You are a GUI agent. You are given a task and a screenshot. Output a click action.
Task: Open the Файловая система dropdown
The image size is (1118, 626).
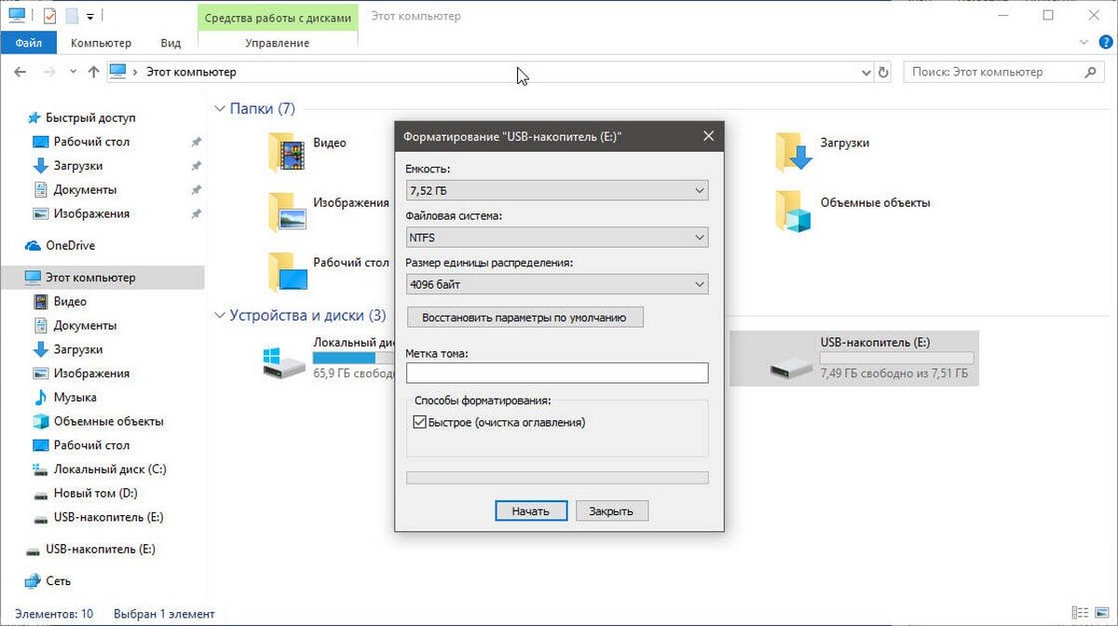pos(557,238)
